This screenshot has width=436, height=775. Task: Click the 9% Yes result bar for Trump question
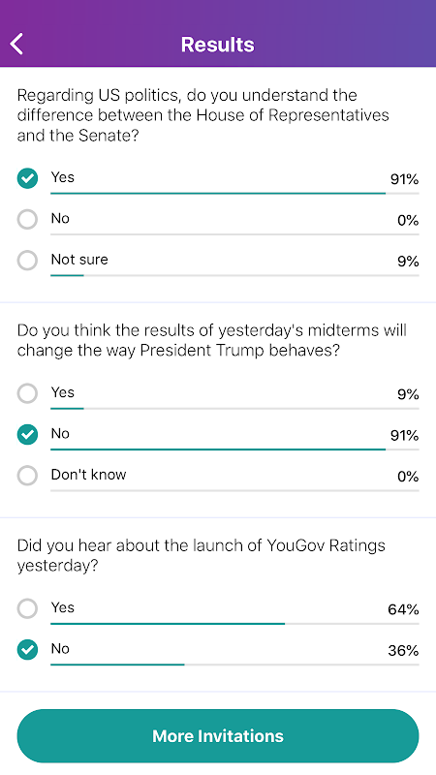234,408
